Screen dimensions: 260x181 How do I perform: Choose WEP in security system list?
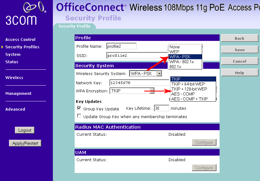pos(185,52)
